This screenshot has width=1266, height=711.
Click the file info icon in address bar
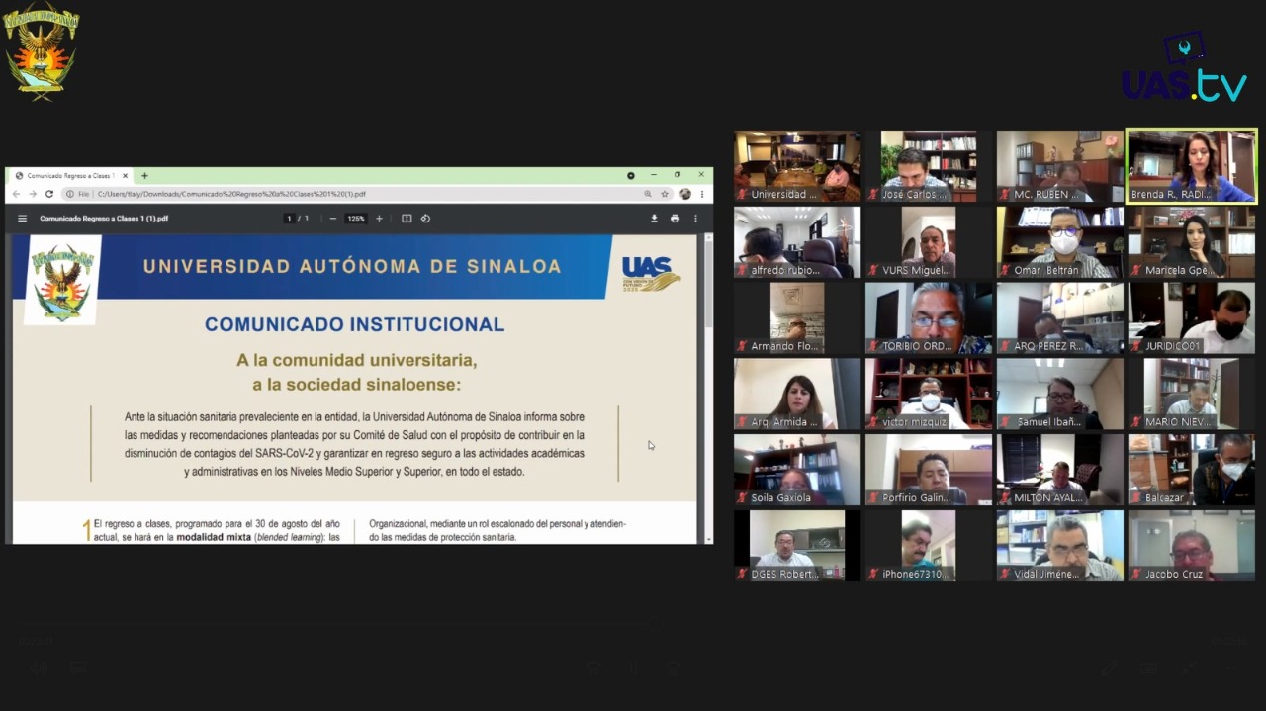click(x=69, y=194)
